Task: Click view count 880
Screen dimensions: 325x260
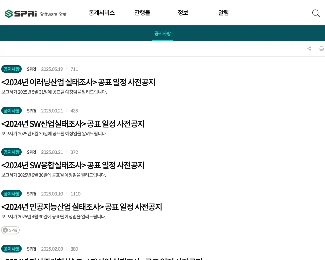Action: coord(74,249)
